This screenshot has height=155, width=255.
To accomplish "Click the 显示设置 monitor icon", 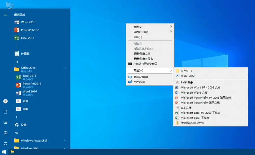I will (130, 77).
